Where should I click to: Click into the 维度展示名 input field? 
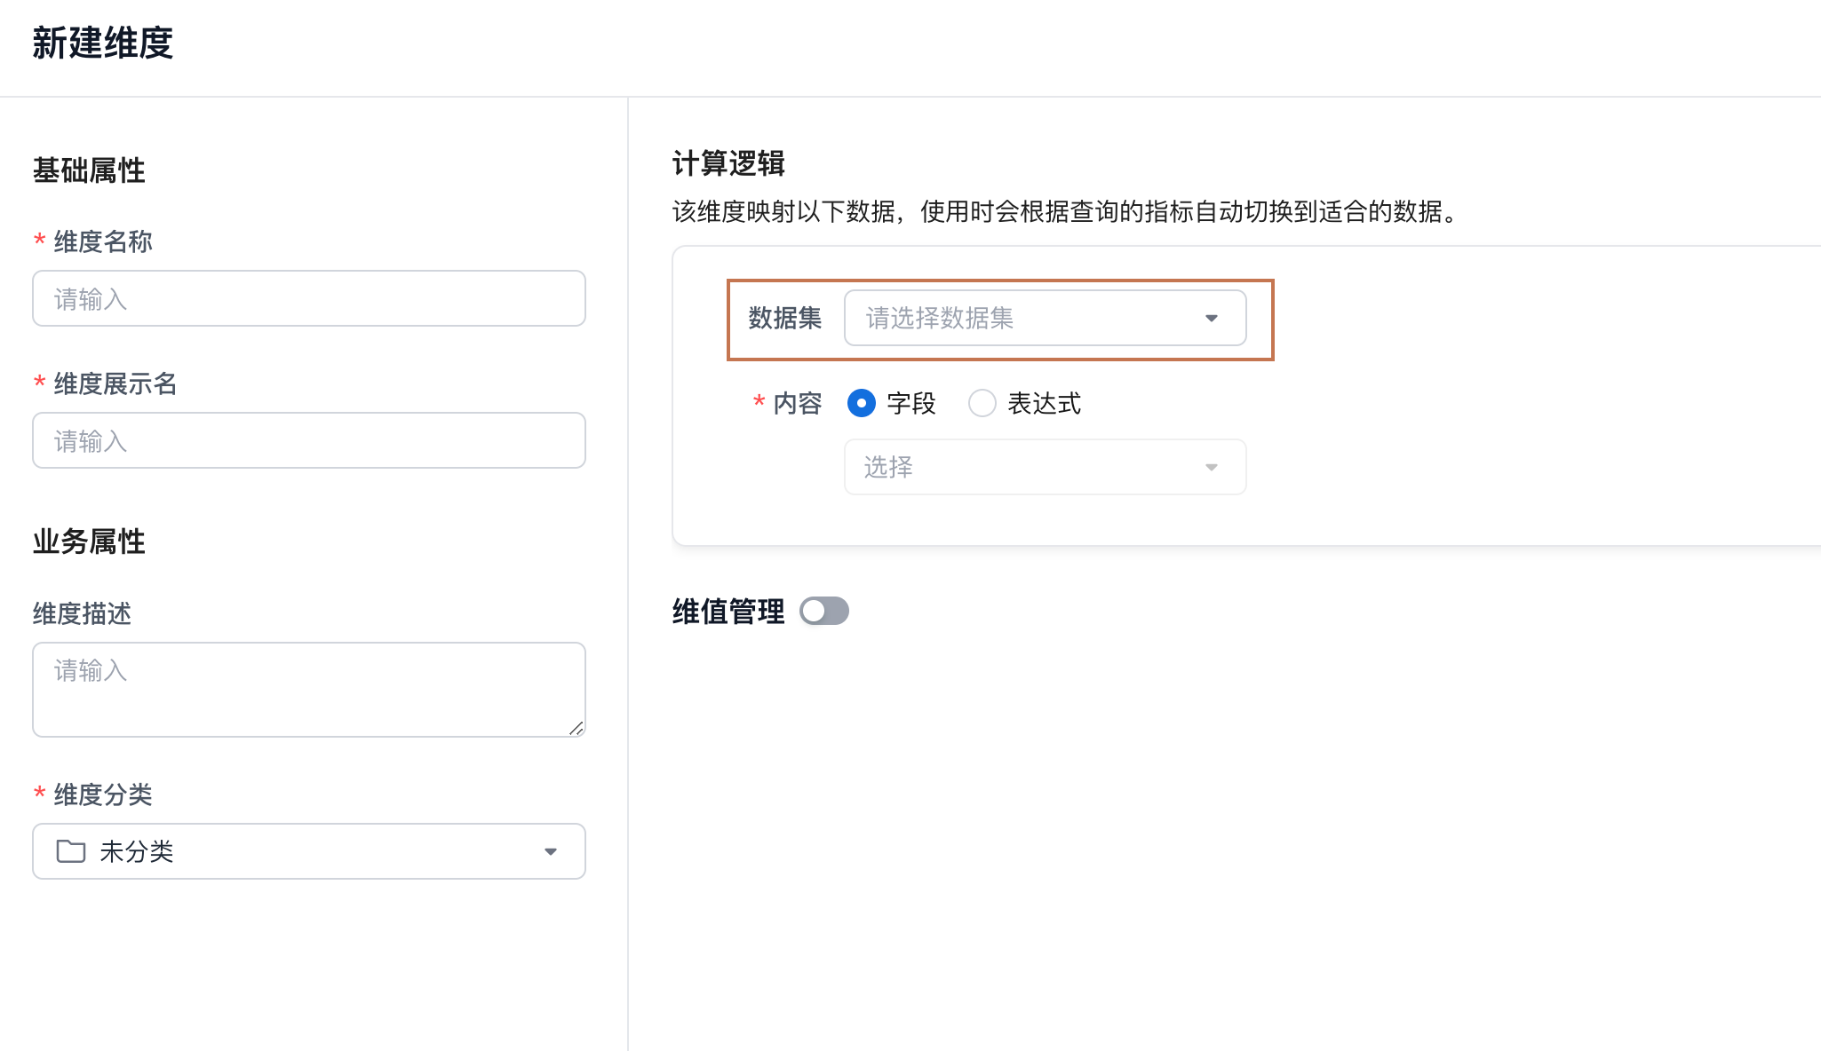pyautogui.click(x=308, y=440)
